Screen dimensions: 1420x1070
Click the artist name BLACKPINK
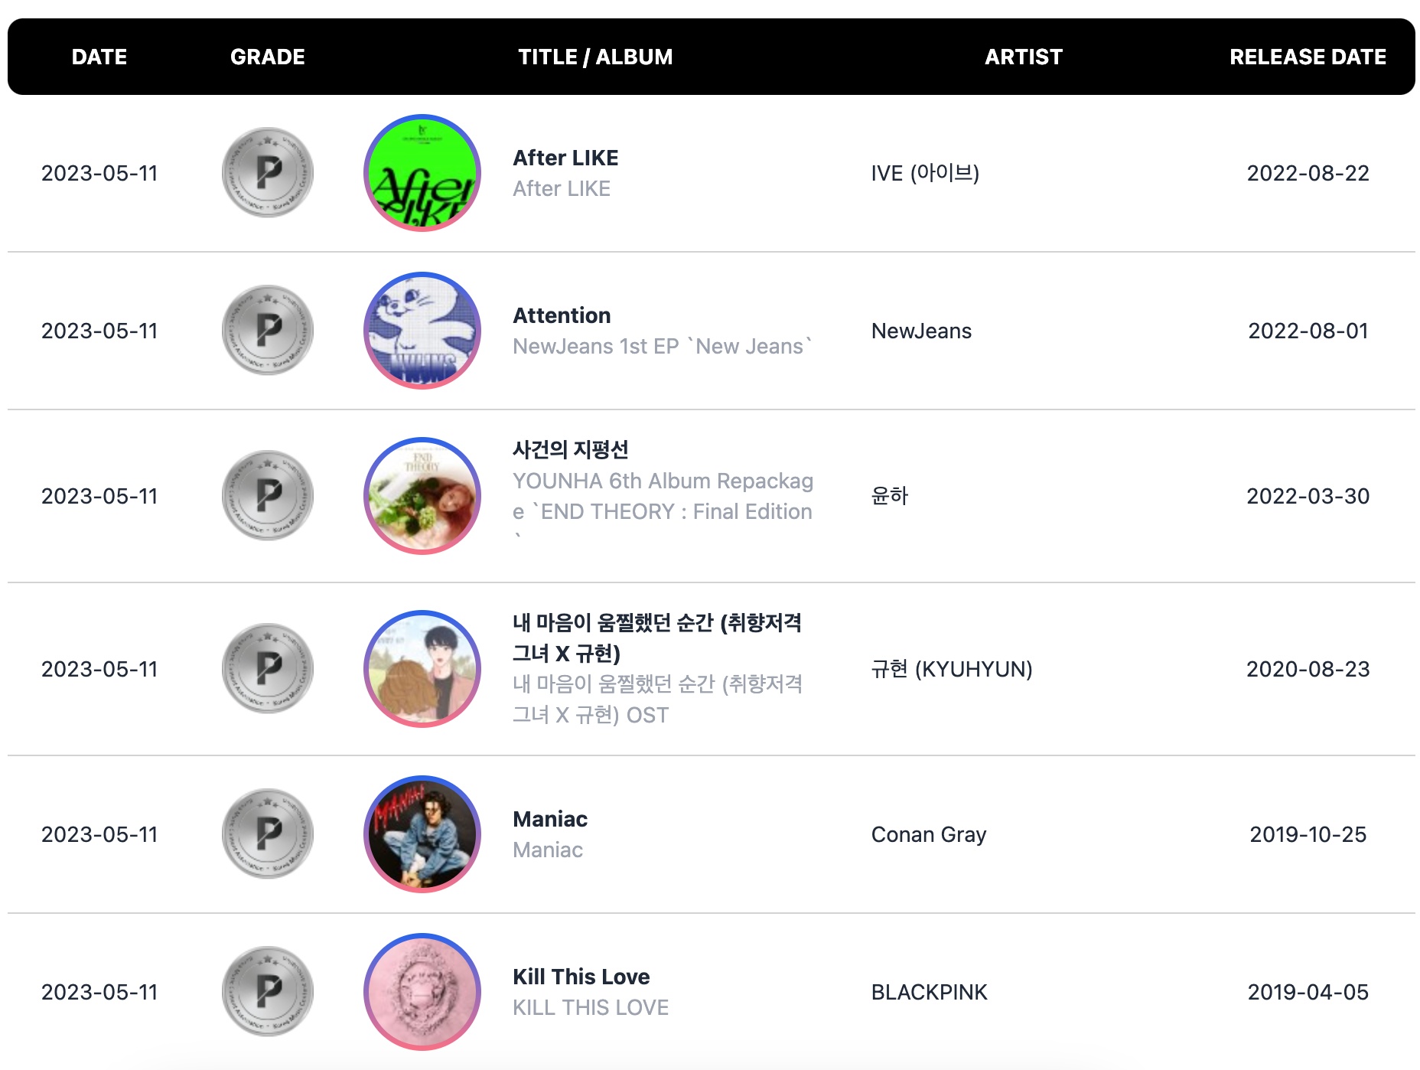(930, 992)
